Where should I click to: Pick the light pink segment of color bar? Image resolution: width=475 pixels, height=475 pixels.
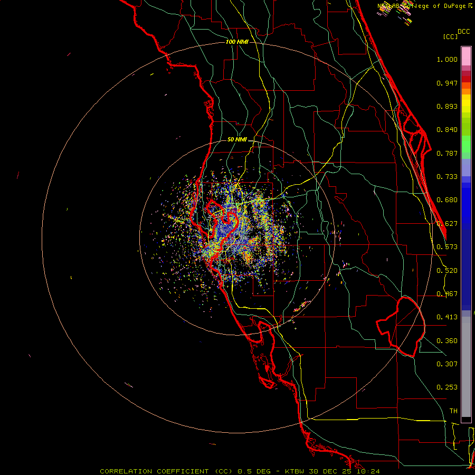pyautogui.click(x=466, y=56)
